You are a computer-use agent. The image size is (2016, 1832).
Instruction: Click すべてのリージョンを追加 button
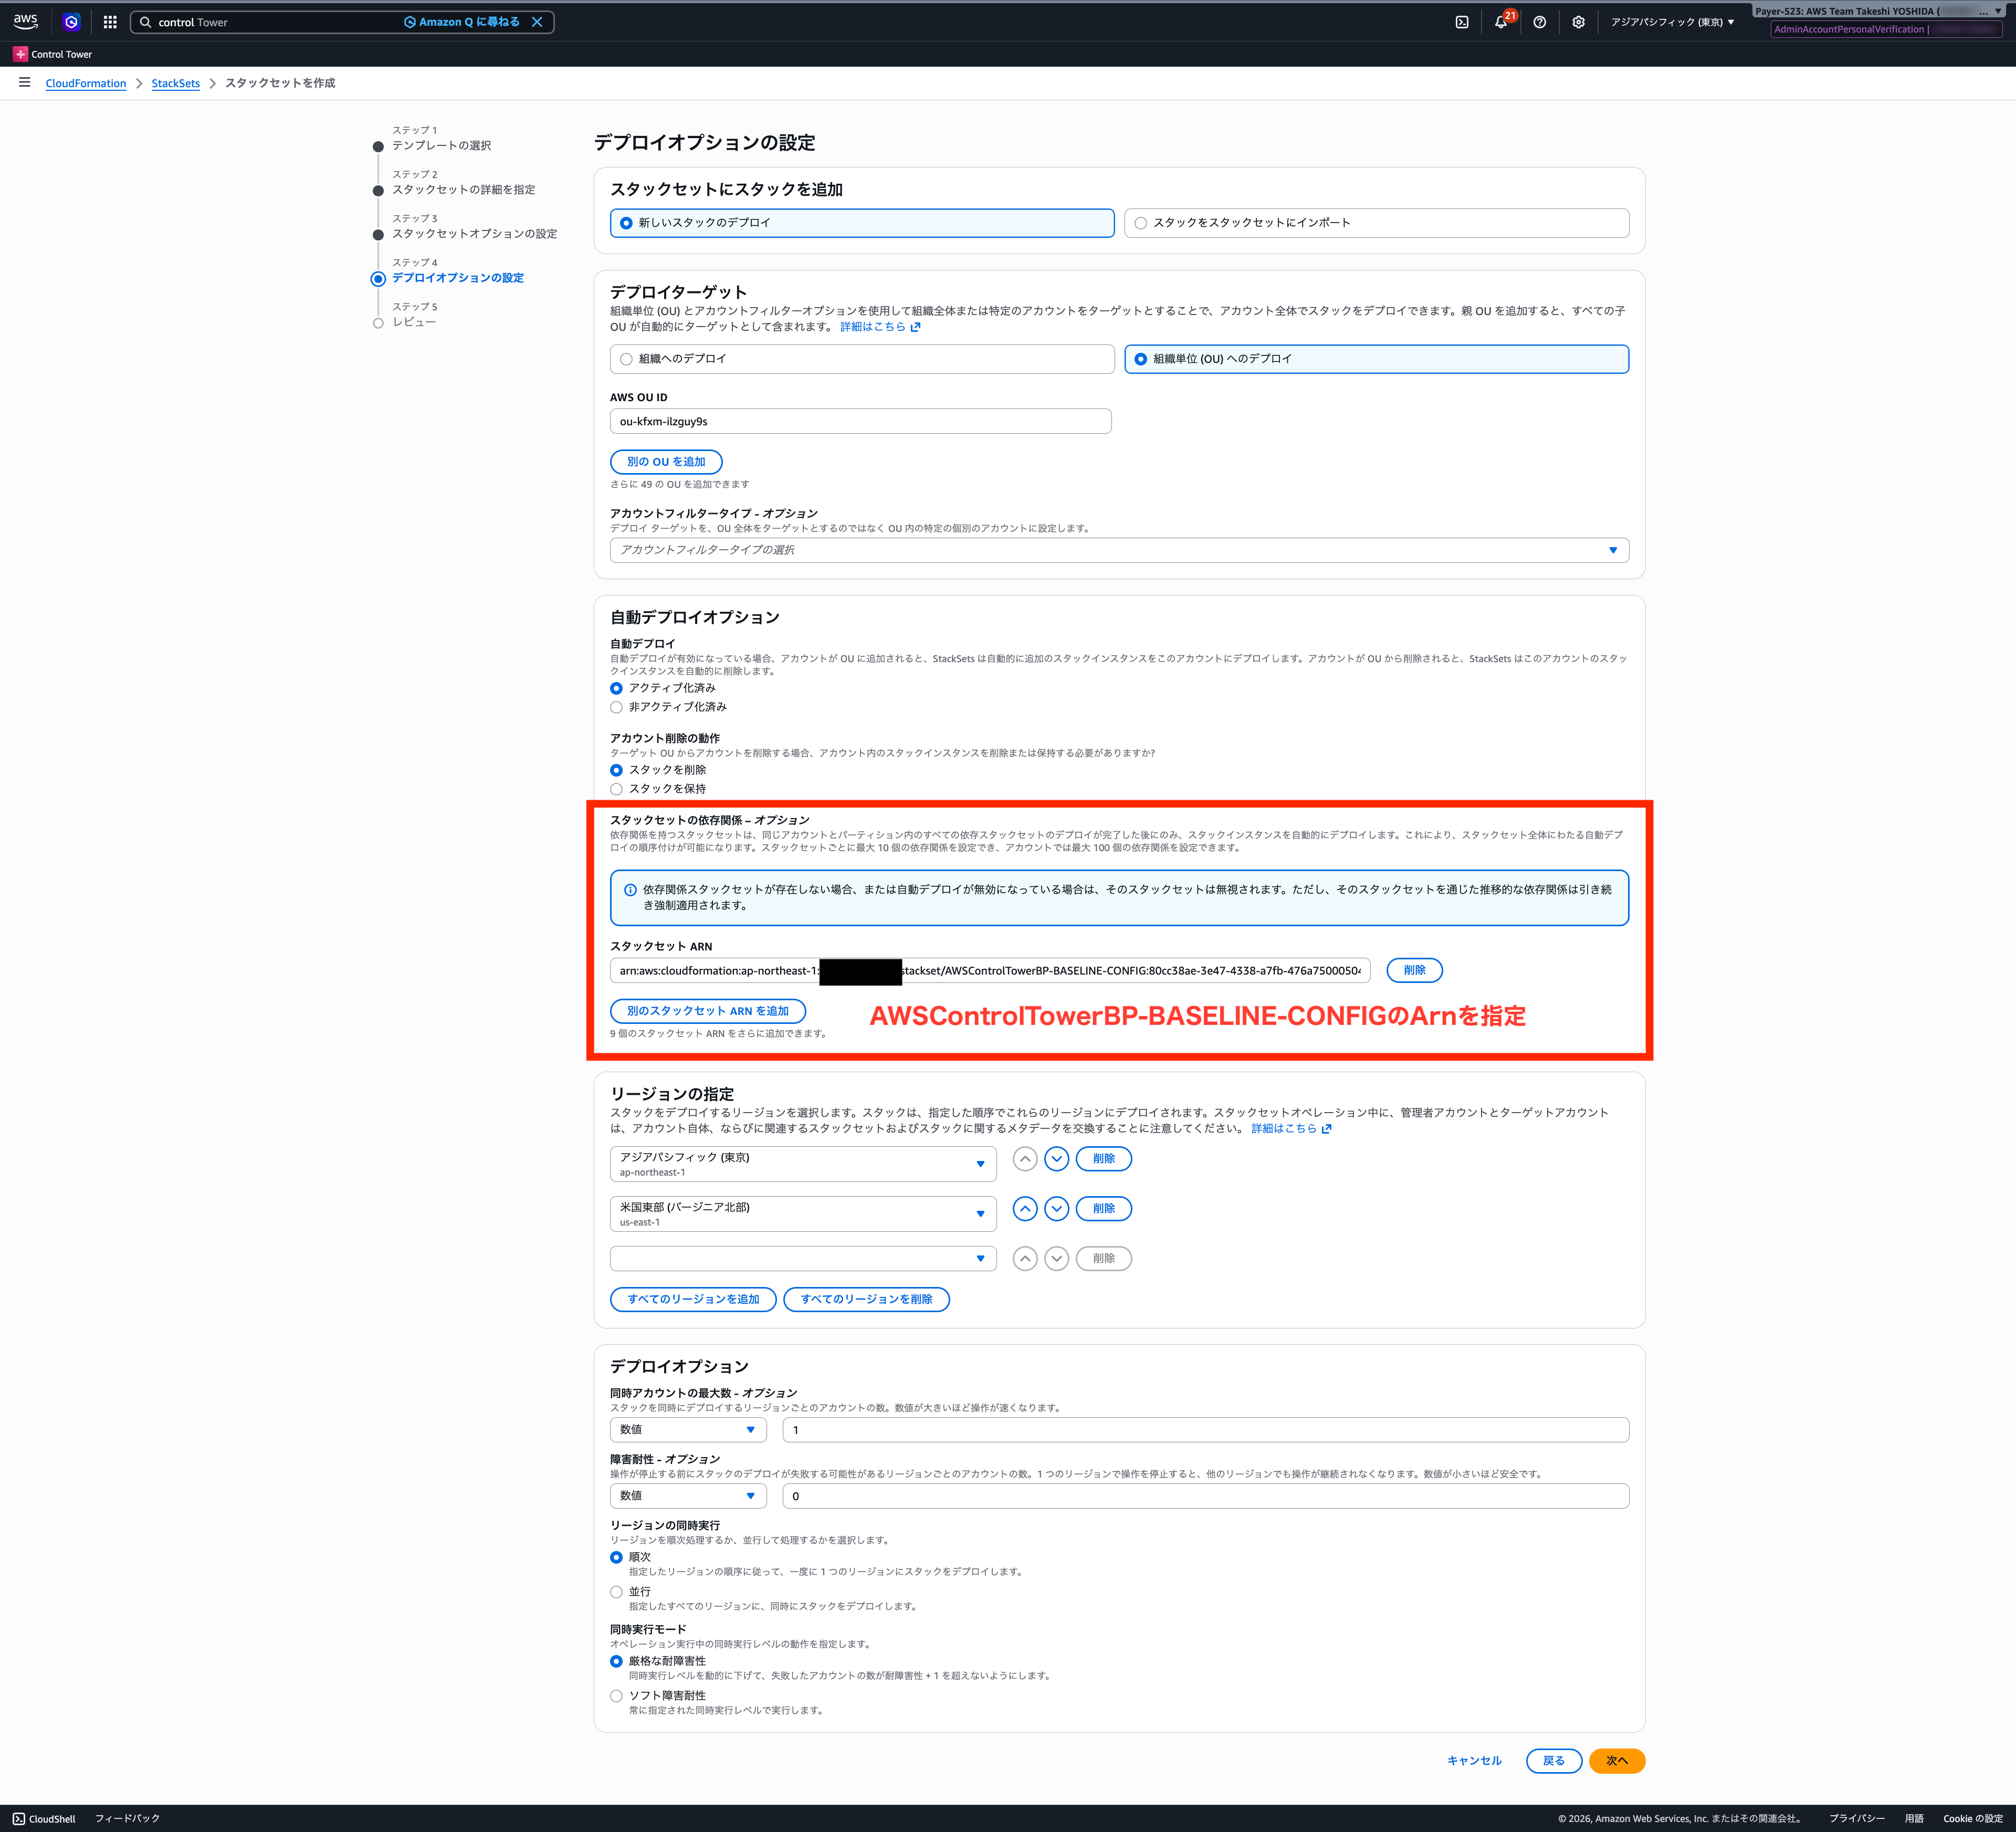pos(693,1299)
